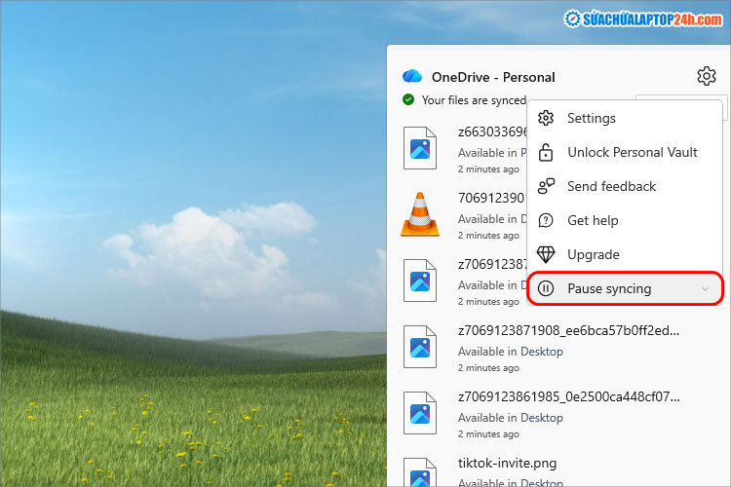Screen dimensions: 731x487
Task: Click the Pause syncing pause icon
Action: point(547,288)
